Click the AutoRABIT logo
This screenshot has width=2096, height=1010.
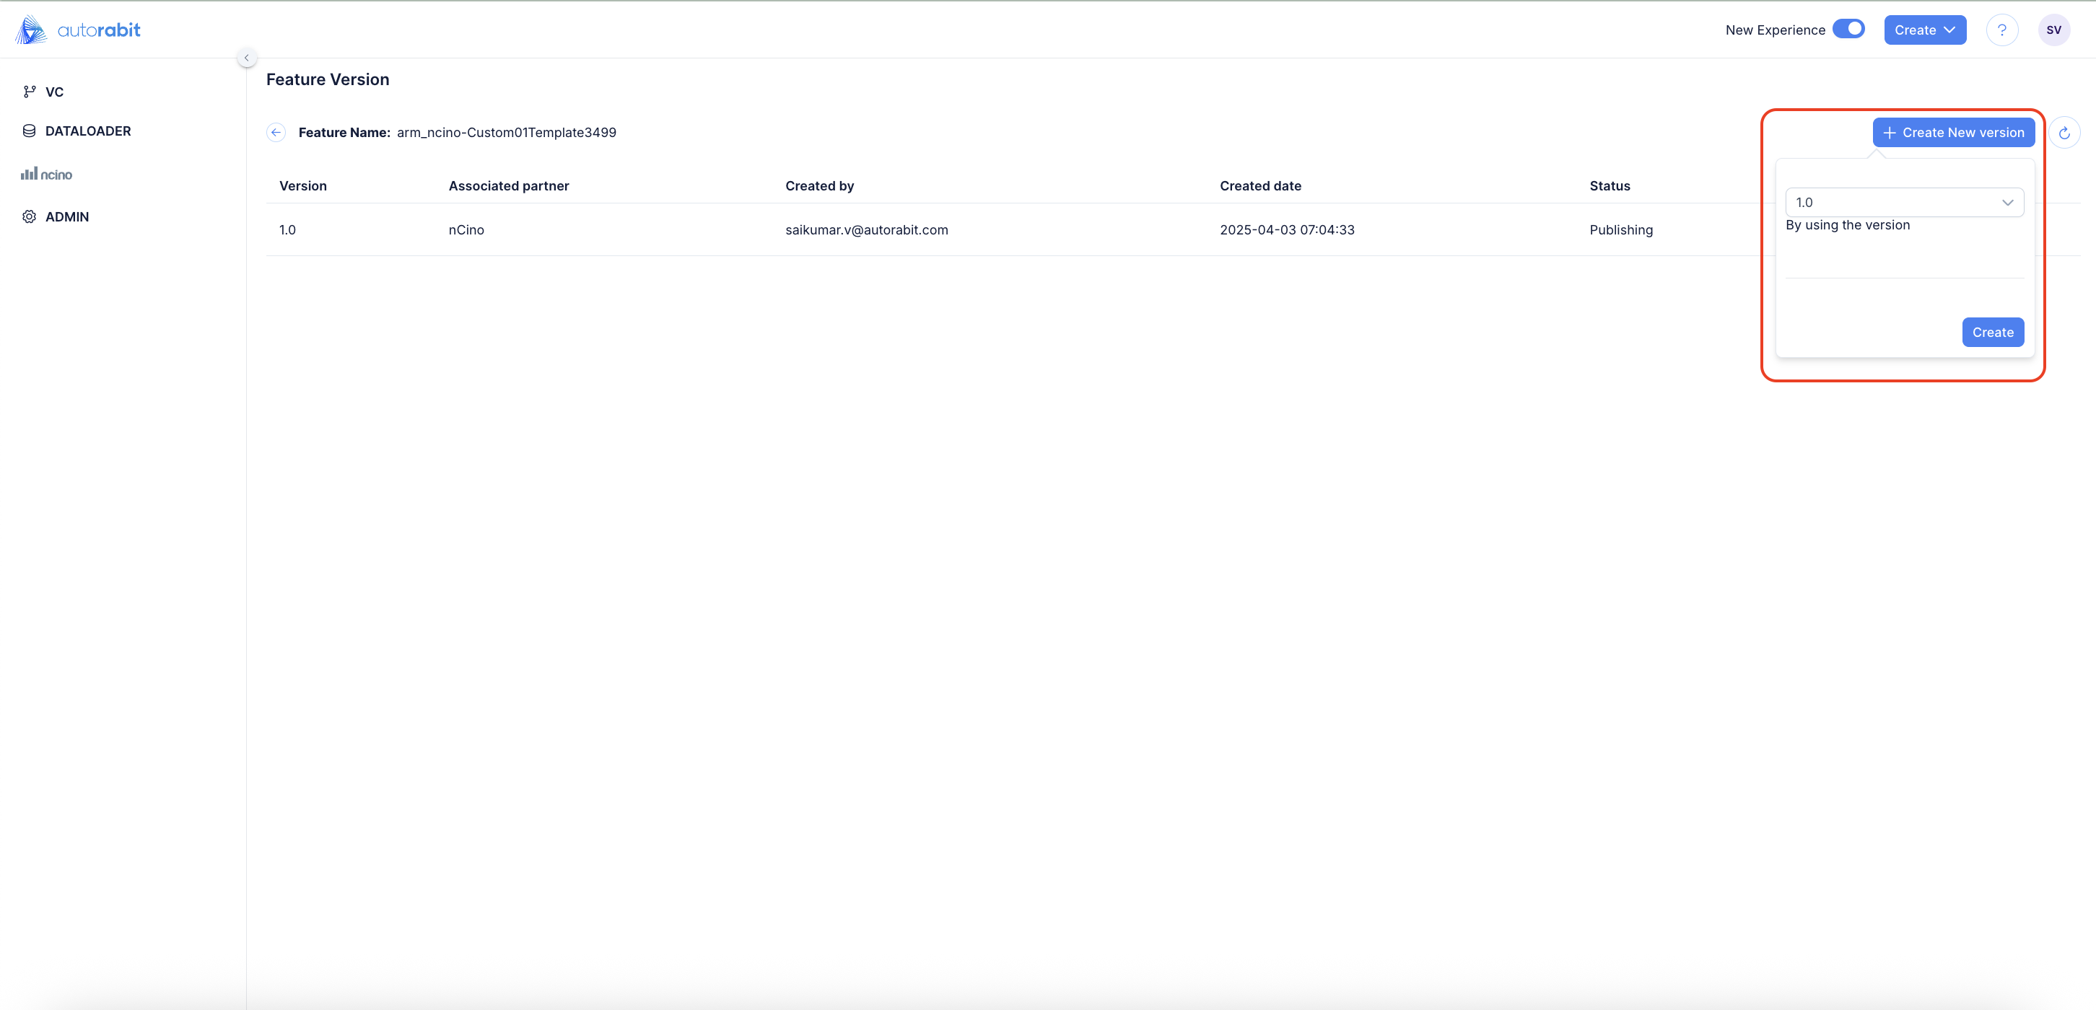click(x=78, y=30)
